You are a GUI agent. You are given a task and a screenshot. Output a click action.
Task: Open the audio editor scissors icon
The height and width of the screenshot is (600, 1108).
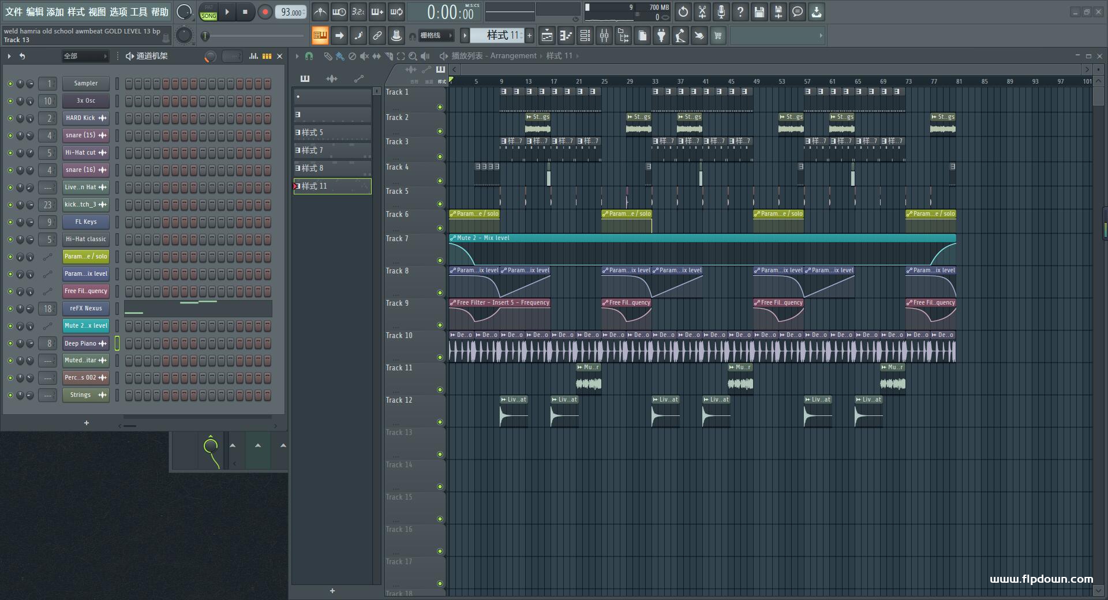702,12
